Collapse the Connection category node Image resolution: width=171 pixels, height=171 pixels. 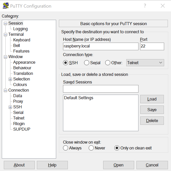[x=5, y=90]
